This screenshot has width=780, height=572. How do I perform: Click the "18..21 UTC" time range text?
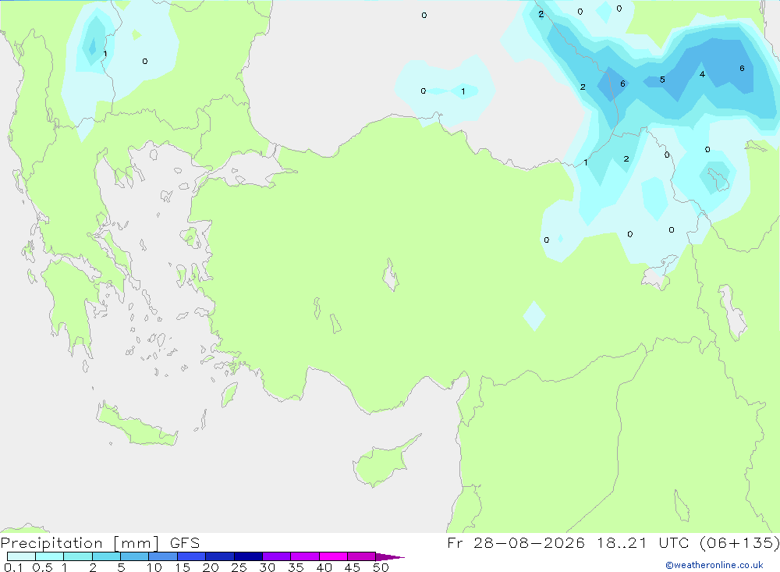coord(643,542)
